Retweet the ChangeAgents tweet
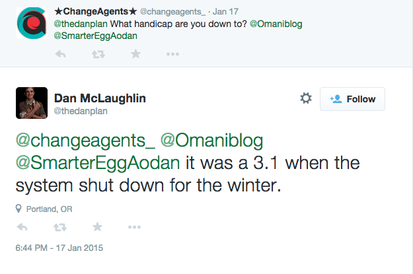The height and width of the screenshot is (274, 413). click(98, 54)
